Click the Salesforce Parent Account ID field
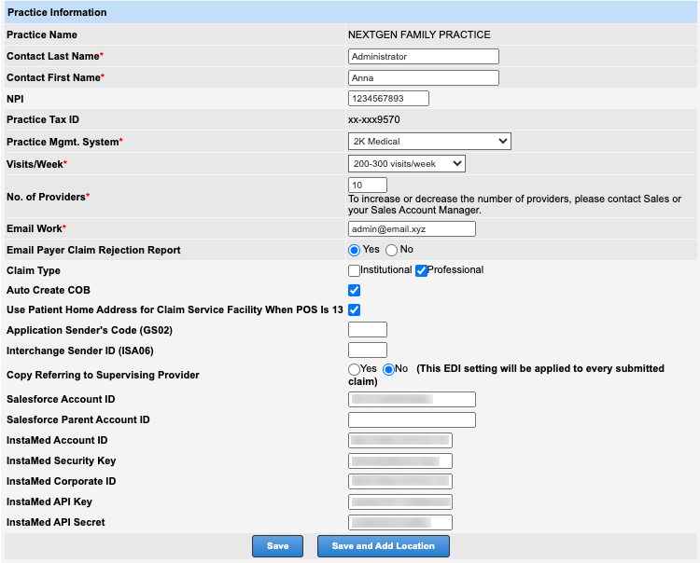Screen dimensions: 700x563 click(x=412, y=420)
